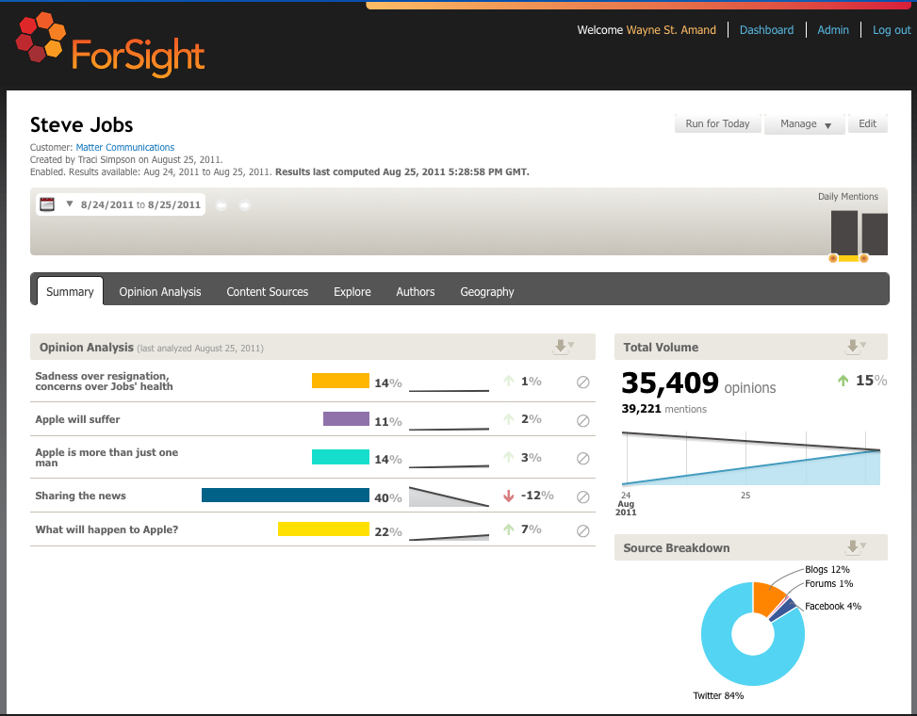Click the 'Blogs 12%' chart label
The width and height of the screenshot is (917, 716).
coord(827,569)
